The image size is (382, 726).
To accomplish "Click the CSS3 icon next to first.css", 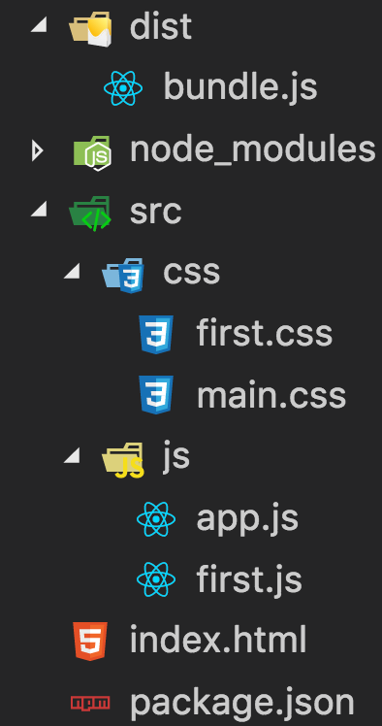I will click(156, 334).
